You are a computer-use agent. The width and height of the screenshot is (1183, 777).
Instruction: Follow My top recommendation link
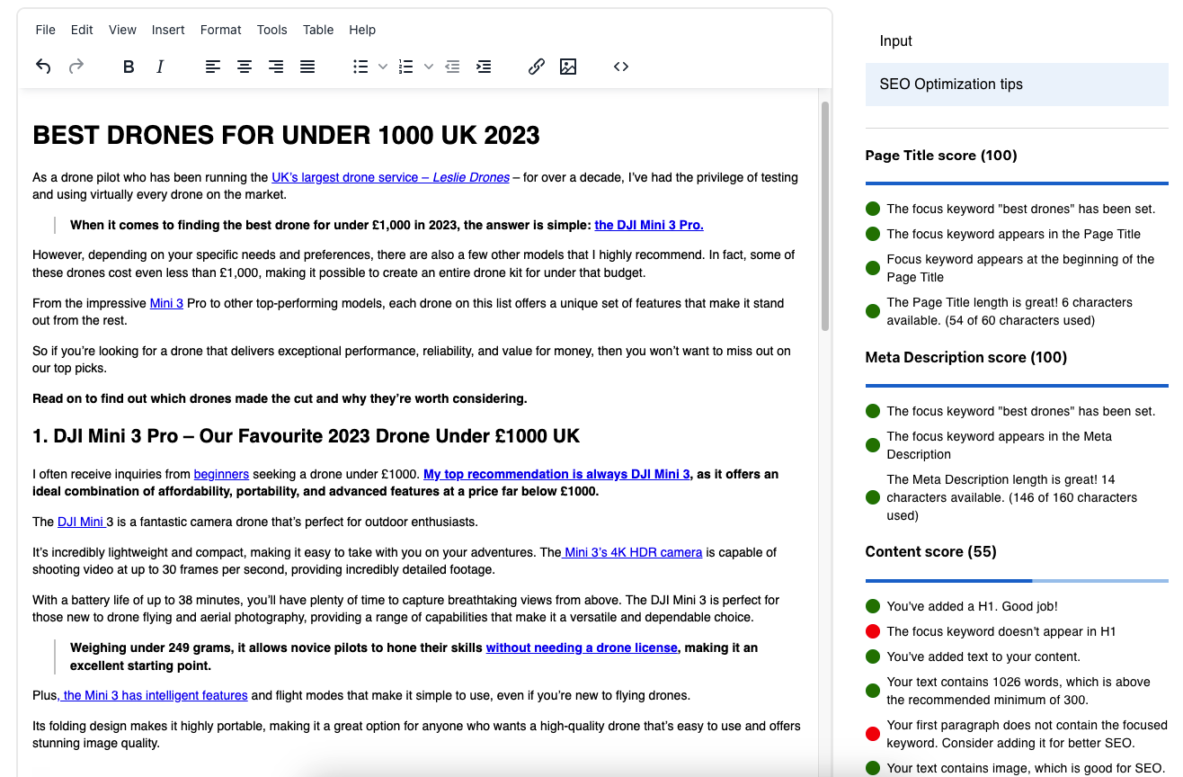click(556, 474)
